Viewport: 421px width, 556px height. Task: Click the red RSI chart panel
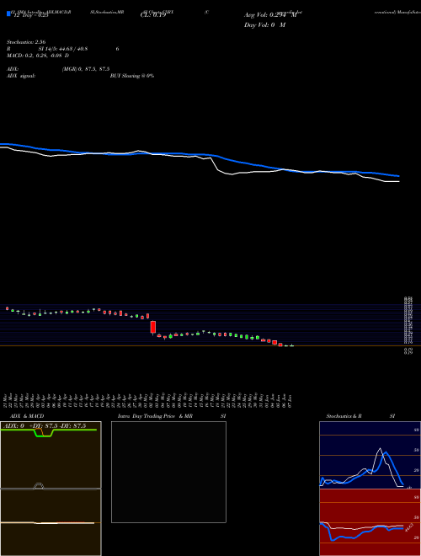(x=370, y=522)
